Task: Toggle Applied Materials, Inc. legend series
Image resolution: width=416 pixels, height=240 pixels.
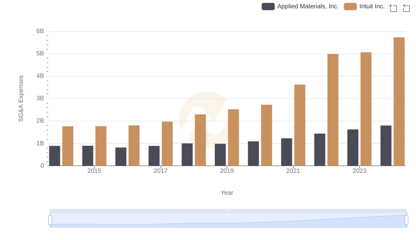Action: [300, 6]
